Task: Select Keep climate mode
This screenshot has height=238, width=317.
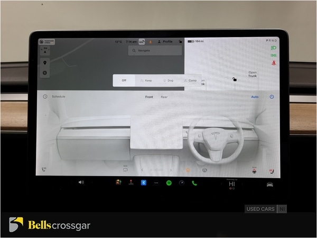Action: (x=146, y=80)
